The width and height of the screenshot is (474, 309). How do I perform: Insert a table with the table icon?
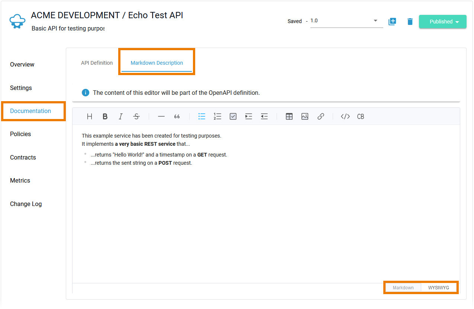click(289, 116)
